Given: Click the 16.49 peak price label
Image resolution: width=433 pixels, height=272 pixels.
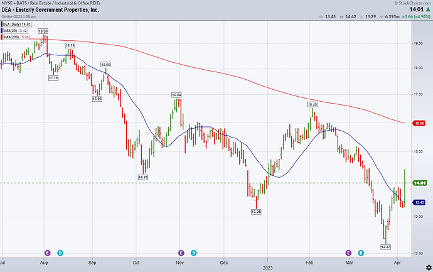Looking at the screenshot, I should pos(313,104).
